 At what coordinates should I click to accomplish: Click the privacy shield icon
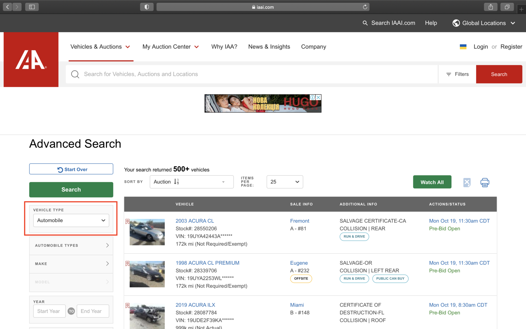(147, 7)
